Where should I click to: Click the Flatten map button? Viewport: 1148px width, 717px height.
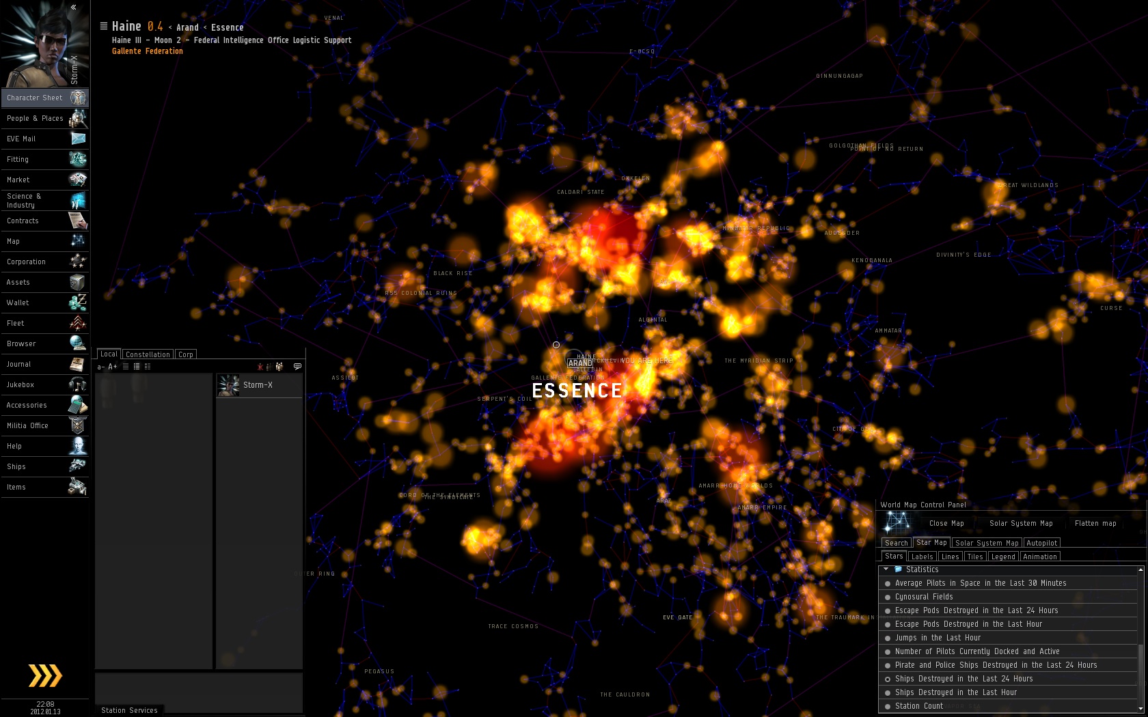(x=1095, y=524)
